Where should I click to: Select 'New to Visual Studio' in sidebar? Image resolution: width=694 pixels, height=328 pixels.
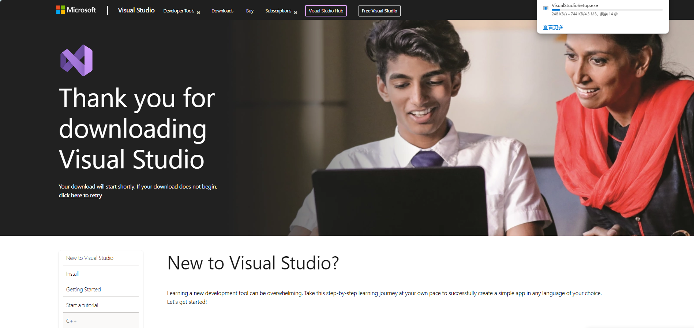[x=101, y=258]
